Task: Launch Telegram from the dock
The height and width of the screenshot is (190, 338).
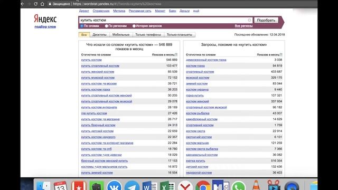Action: coord(132,186)
